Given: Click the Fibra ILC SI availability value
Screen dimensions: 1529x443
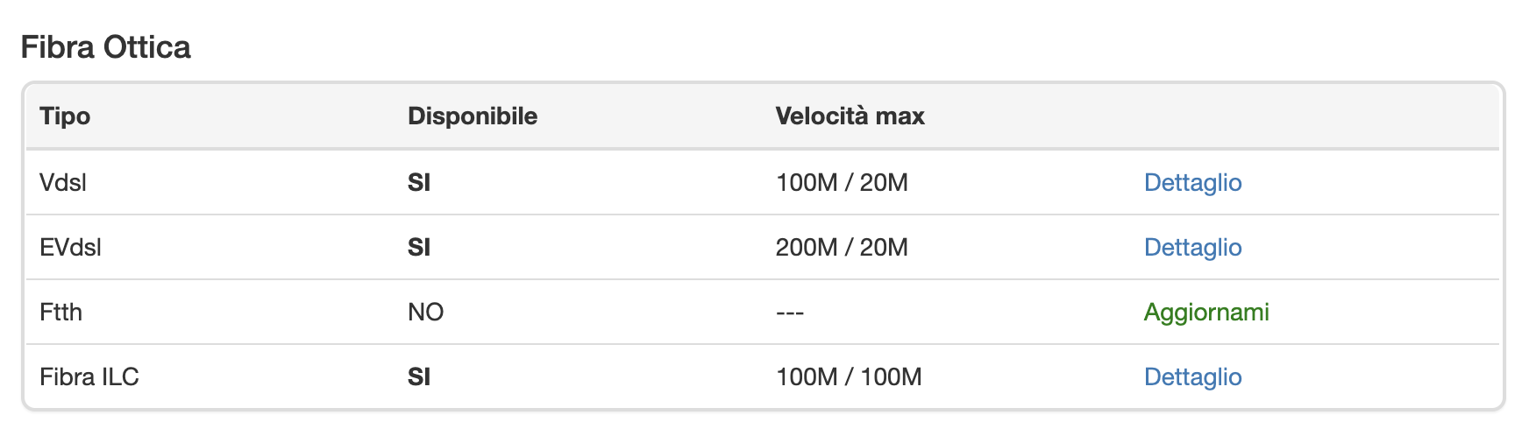Looking at the screenshot, I should (x=419, y=376).
